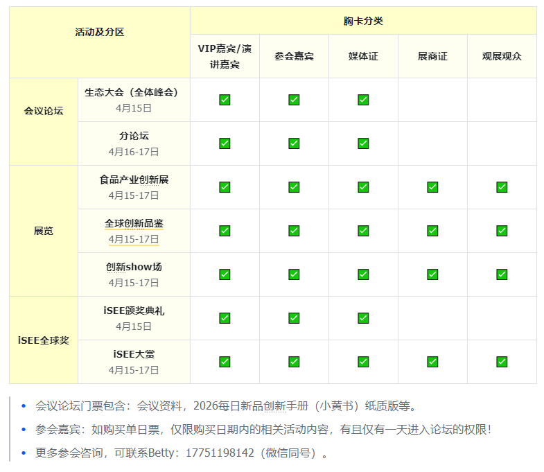
Task: Click the 生态大会 checkmark under VIP嘉宾 column
Action: click(x=225, y=100)
